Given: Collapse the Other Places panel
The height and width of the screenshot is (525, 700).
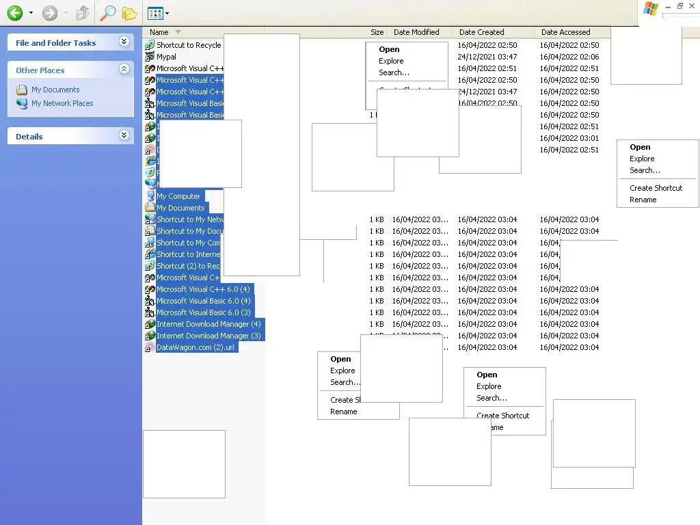Looking at the screenshot, I should point(124,69).
